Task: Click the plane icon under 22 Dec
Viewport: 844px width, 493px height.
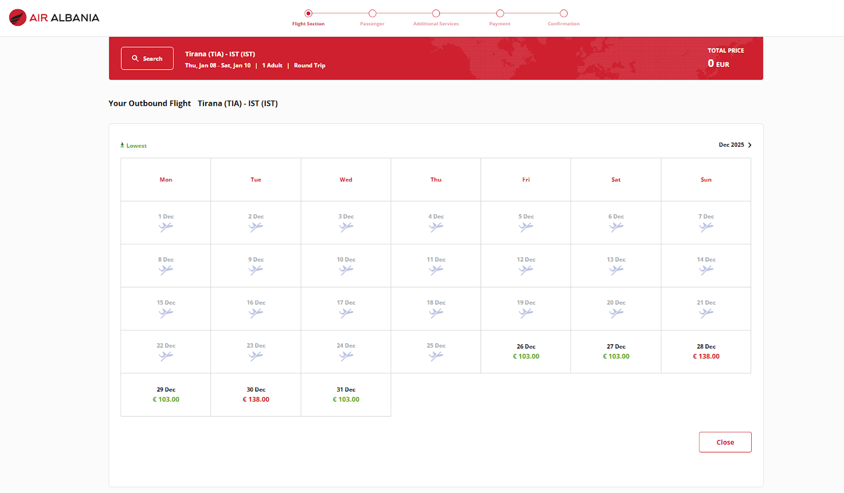Action: click(166, 356)
